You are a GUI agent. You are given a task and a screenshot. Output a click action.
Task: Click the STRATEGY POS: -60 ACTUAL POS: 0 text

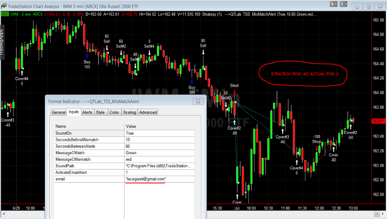304,74
